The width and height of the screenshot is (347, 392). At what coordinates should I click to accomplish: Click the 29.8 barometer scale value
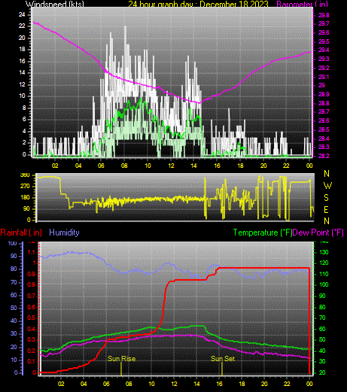click(x=324, y=15)
